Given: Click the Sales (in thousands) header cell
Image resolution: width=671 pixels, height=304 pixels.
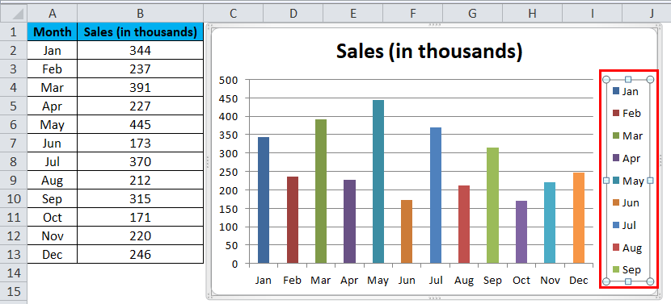Looking at the screenshot, I should tap(141, 32).
